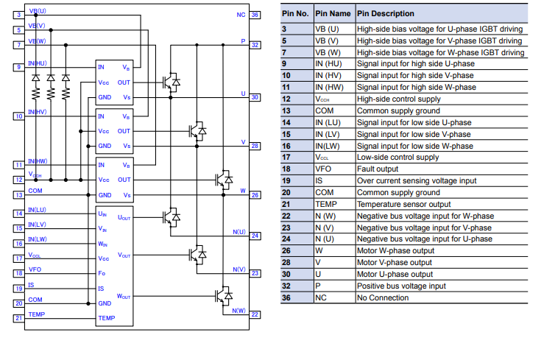Screen dimensions: 544x349
Task: Click "Signal input for low side U-phase"
Action: click(x=414, y=123)
